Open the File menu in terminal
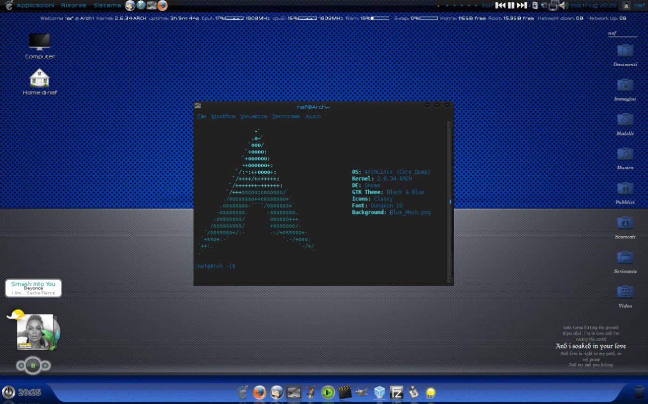Viewport: 648px width, 404px height. (x=201, y=116)
